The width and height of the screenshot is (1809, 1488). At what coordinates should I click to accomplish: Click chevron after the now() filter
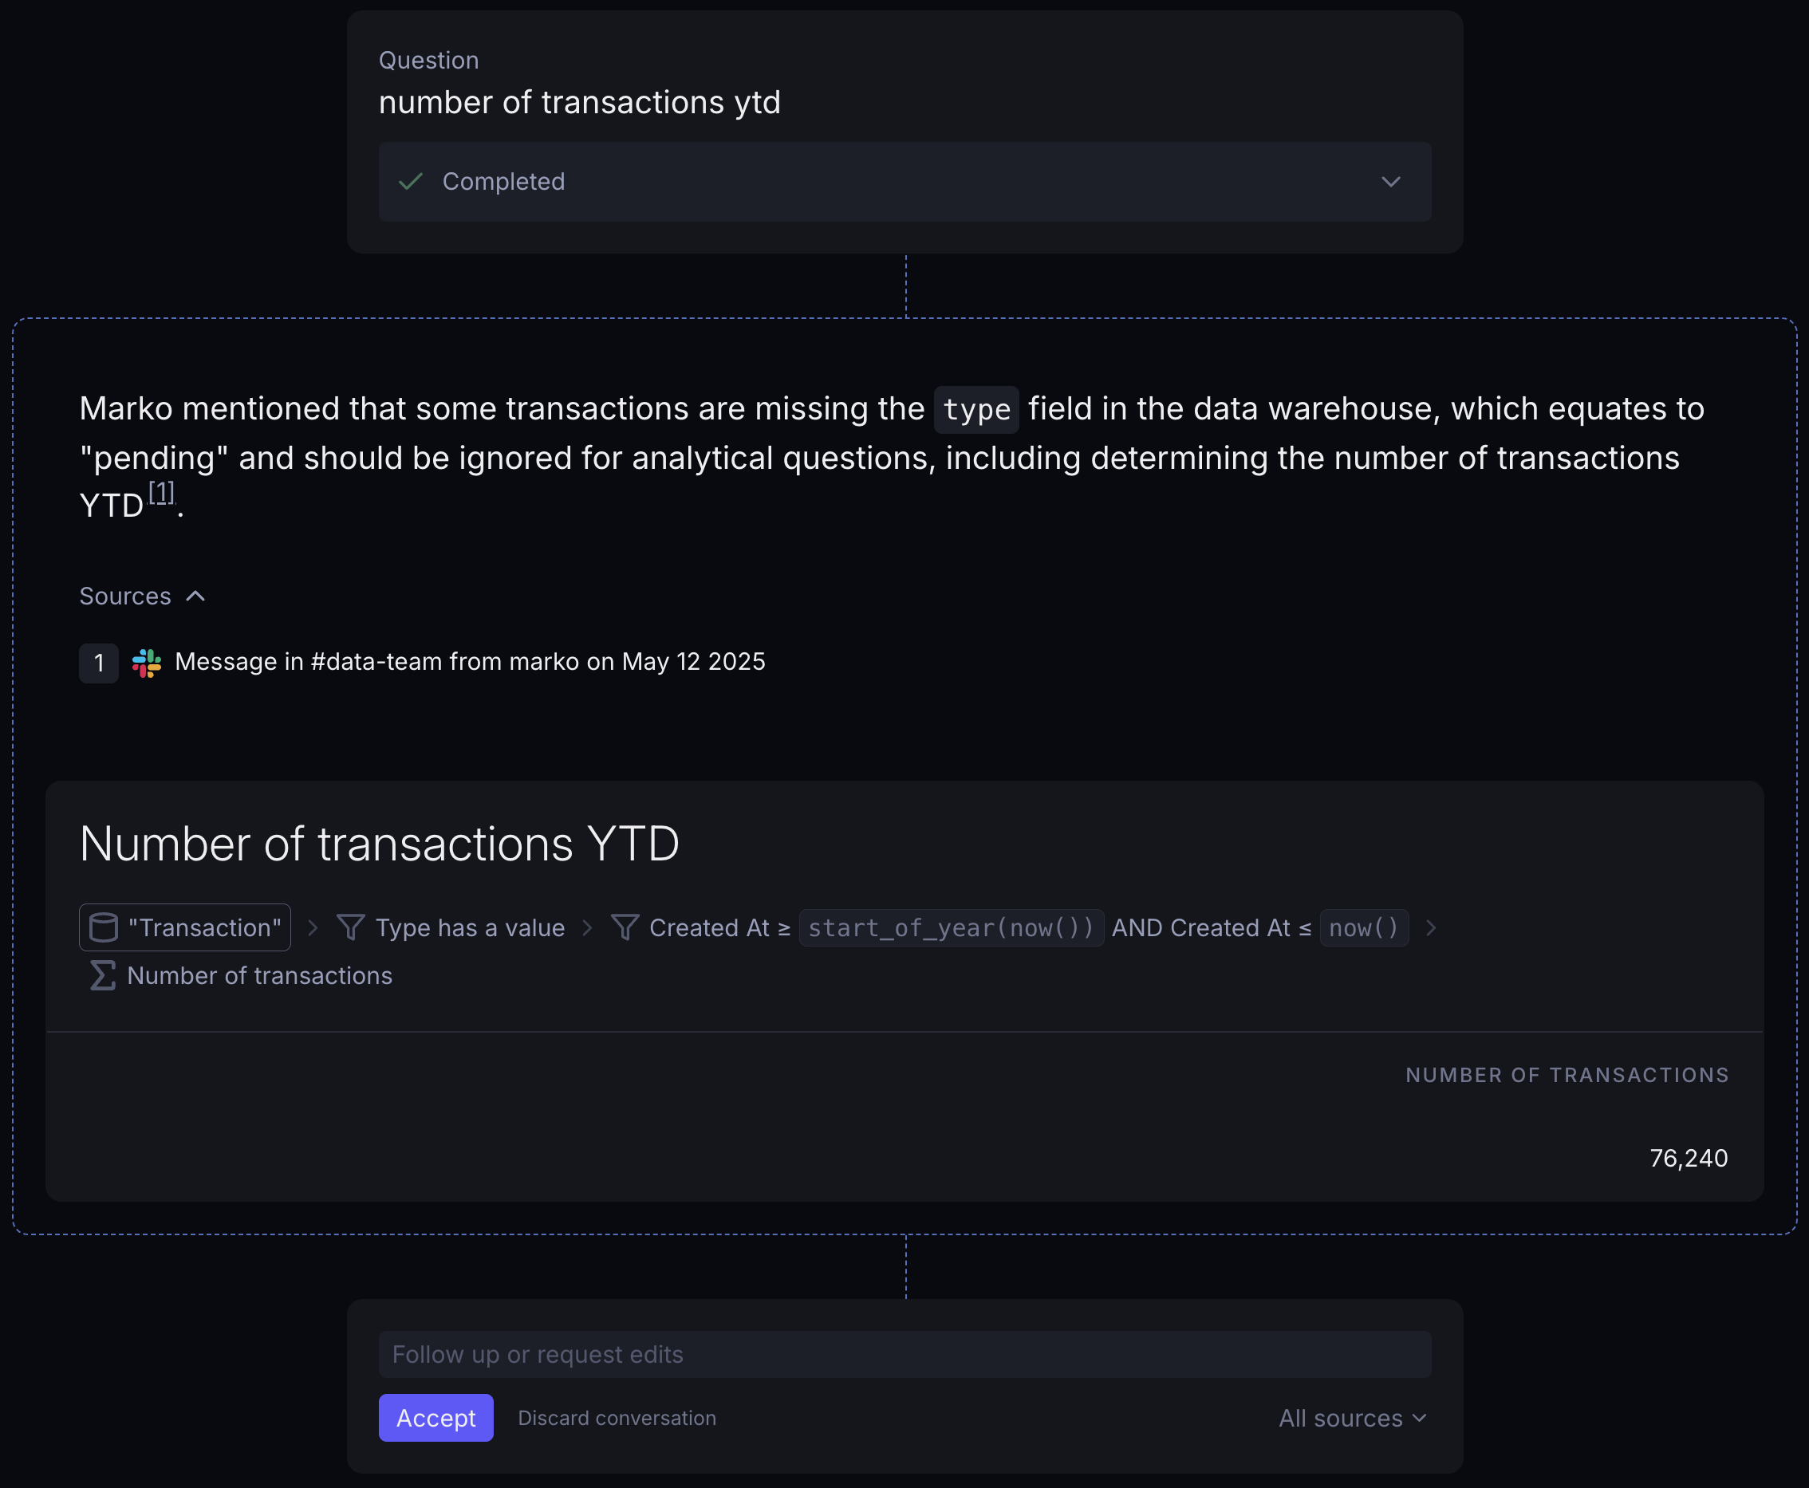(x=1430, y=927)
